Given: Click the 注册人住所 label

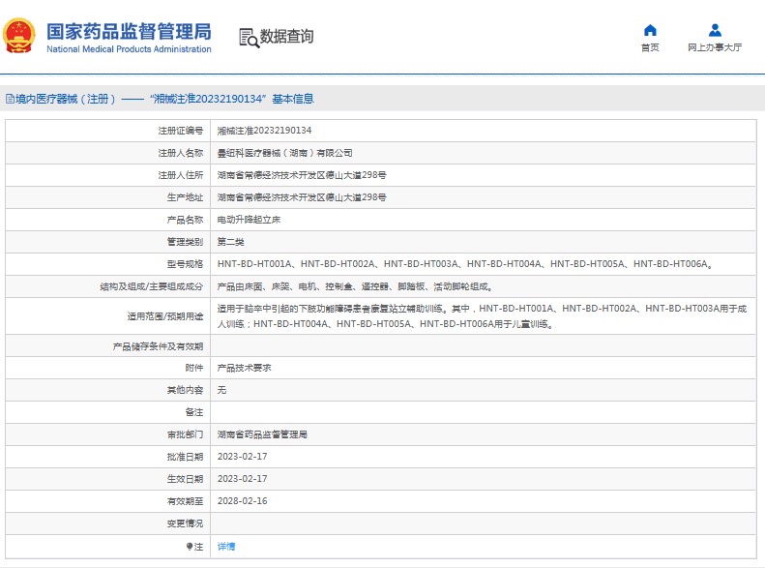Looking at the screenshot, I should click(x=181, y=175).
